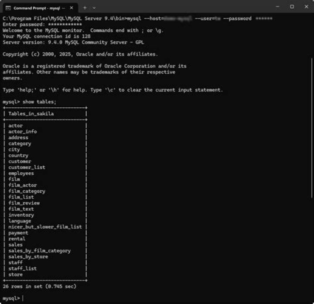Click the actor_info table row
Image resolution: width=314 pixels, height=304 pixels.
[x=23, y=132]
